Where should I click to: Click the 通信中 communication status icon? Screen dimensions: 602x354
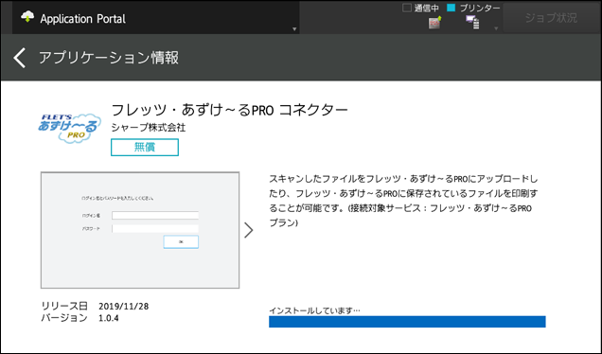(x=434, y=23)
